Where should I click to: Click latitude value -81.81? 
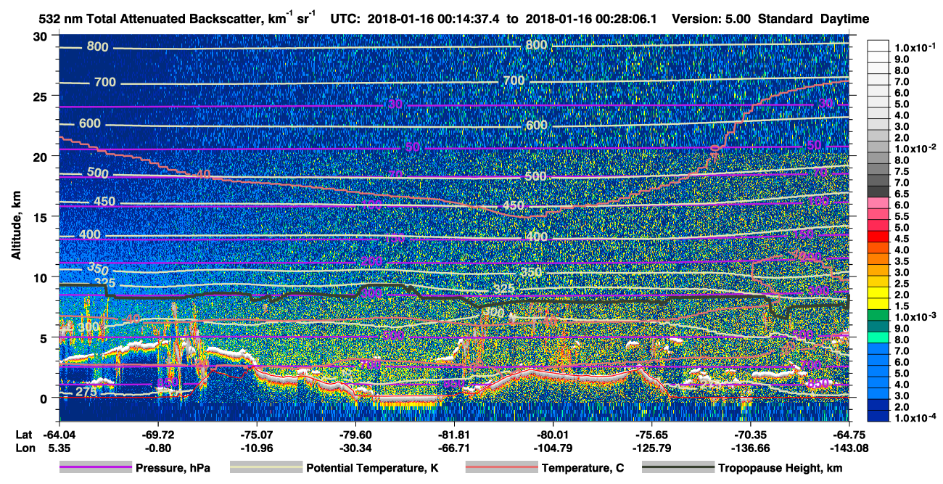[x=453, y=435]
